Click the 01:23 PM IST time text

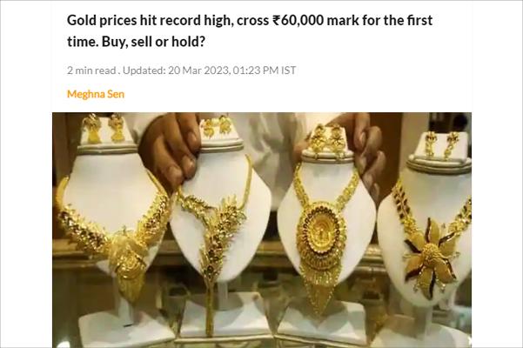[265, 70]
